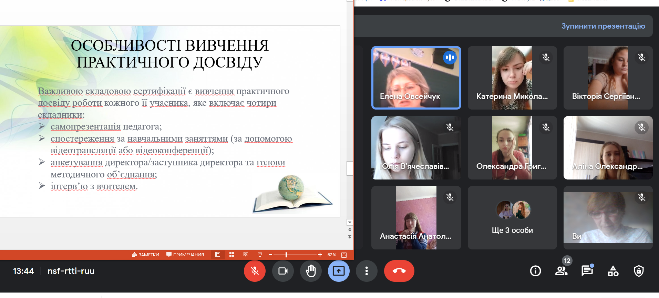This screenshot has width=659, height=298.
Task: Start slideshow view from status bar
Action: [x=260, y=255]
